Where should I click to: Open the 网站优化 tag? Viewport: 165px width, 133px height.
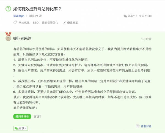24,23
